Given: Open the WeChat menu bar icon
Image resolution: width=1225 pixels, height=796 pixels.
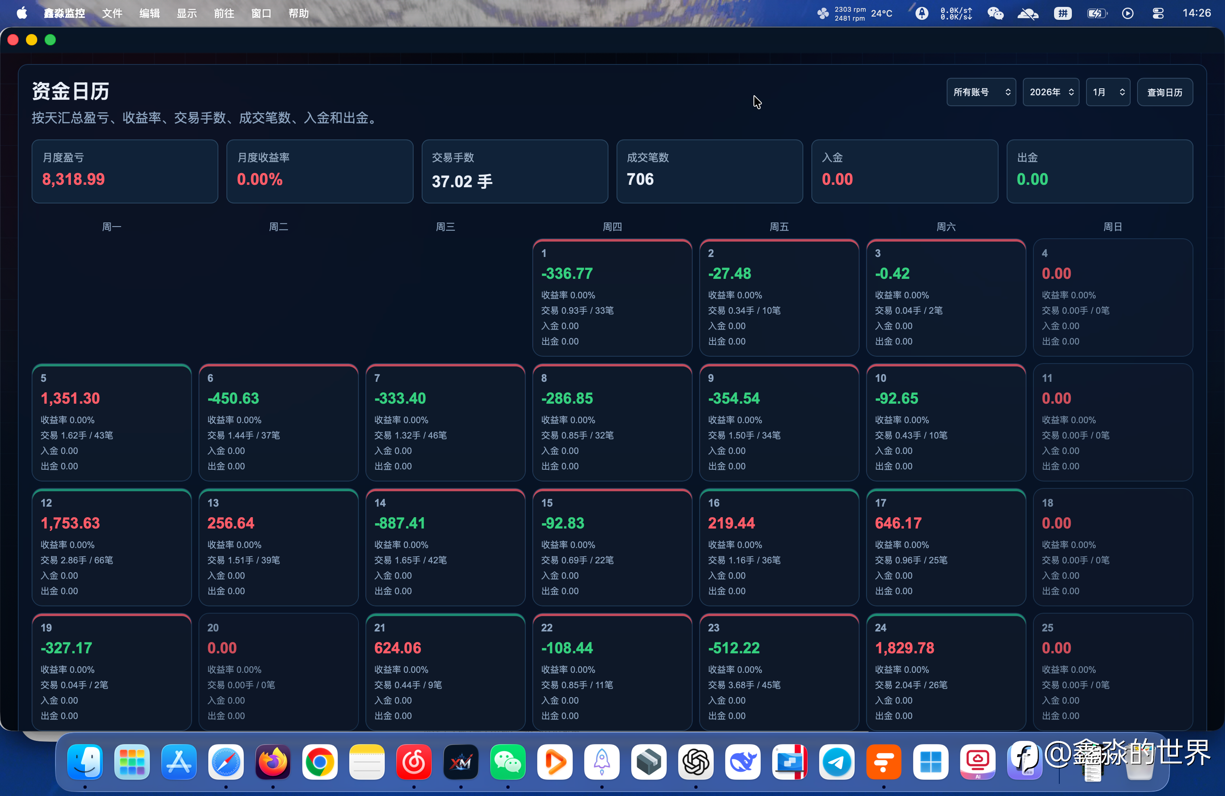Looking at the screenshot, I should coord(995,13).
